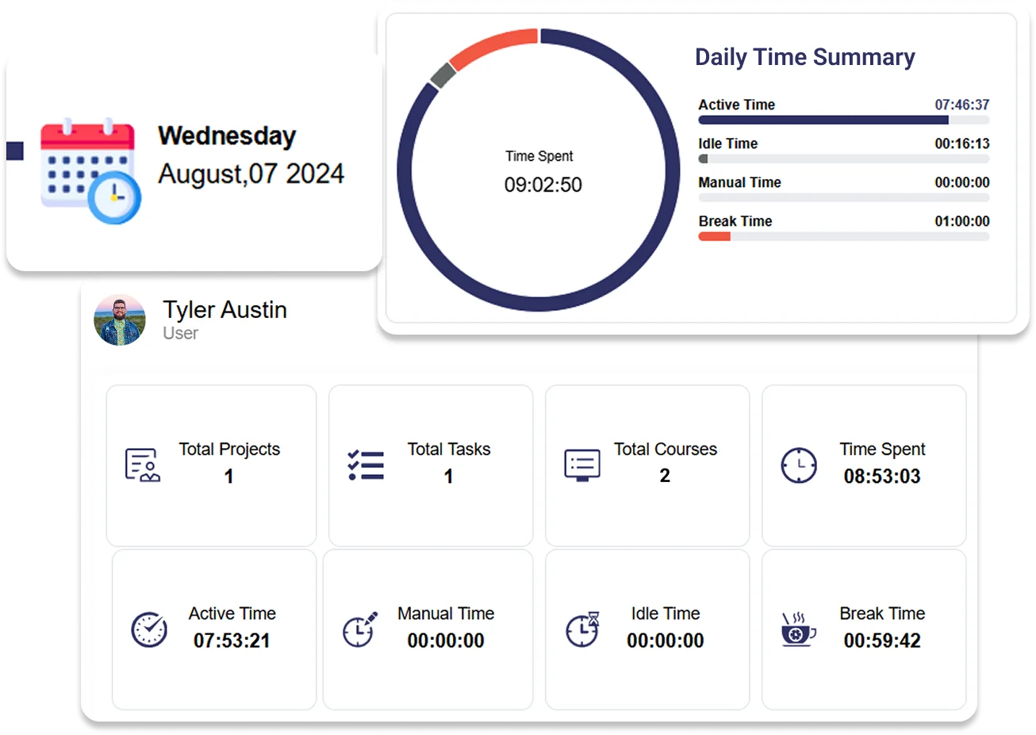Click the Time Spent 09:02:50 donut center
The width and height of the screenshot is (1036, 735).
(542, 171)
